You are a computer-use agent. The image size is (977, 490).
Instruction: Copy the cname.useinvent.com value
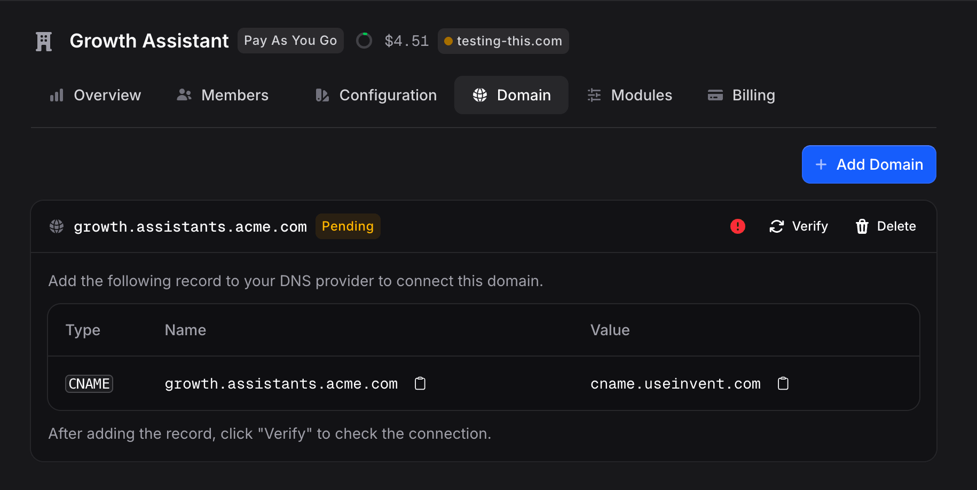(x=783, y=383)
